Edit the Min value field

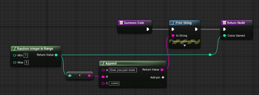point(26,55)
